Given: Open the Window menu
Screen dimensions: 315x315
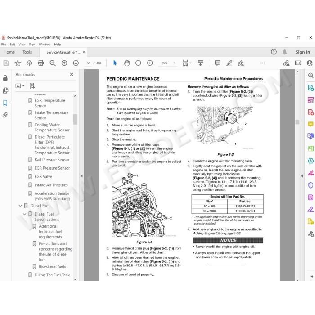Looking at the screenshot, I should click(45, 45).
